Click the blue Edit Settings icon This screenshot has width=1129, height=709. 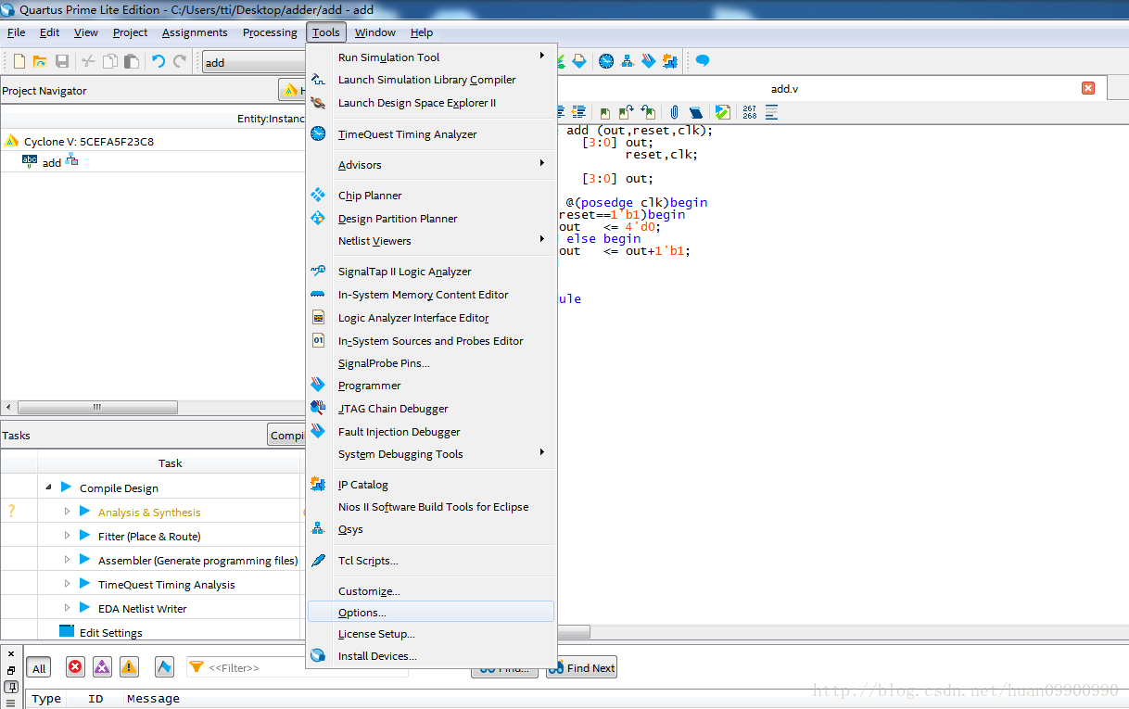click(x=66, y=631)
